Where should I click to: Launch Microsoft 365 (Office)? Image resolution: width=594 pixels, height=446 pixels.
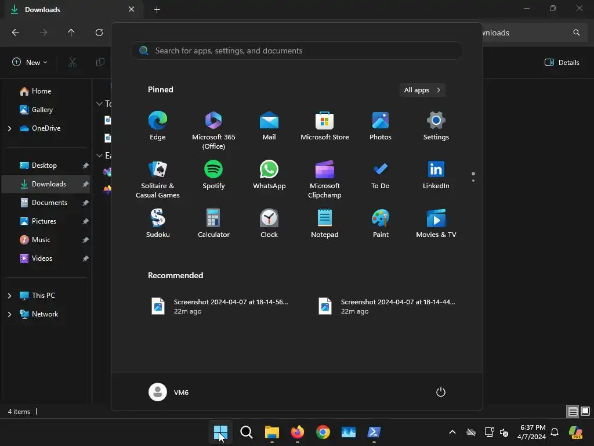coord(213,131)
